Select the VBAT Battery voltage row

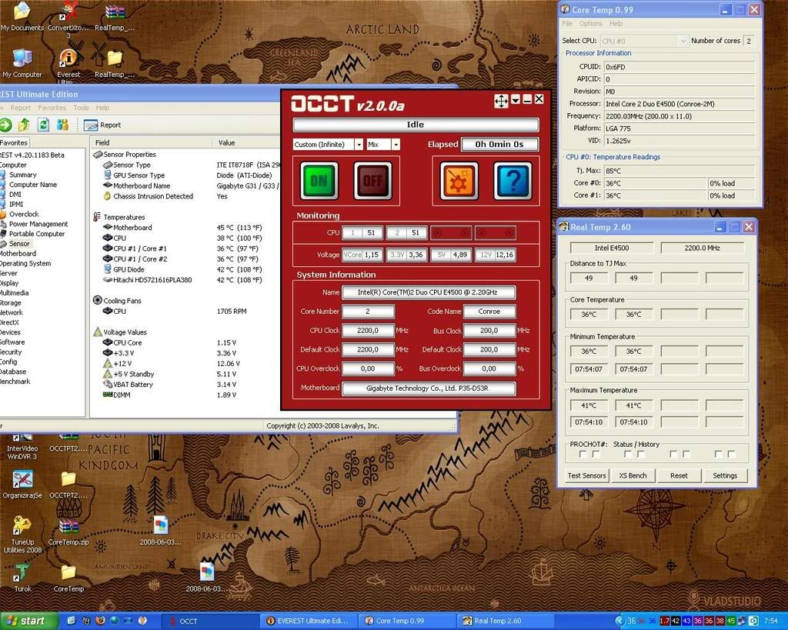click(170, 385)
